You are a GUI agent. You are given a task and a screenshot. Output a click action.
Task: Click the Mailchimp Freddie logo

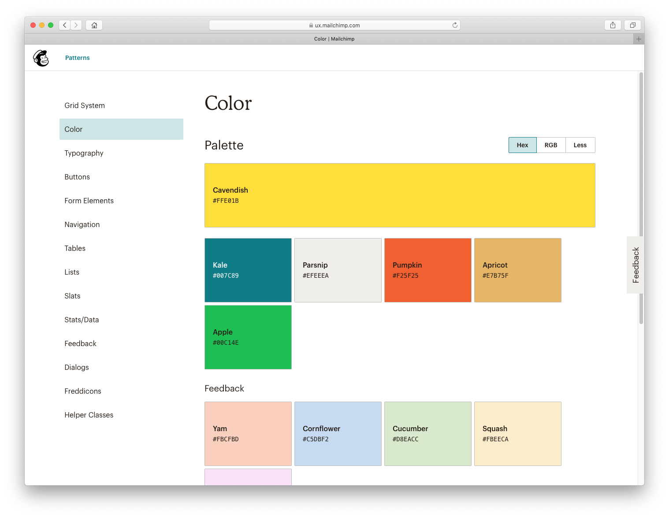41,58
